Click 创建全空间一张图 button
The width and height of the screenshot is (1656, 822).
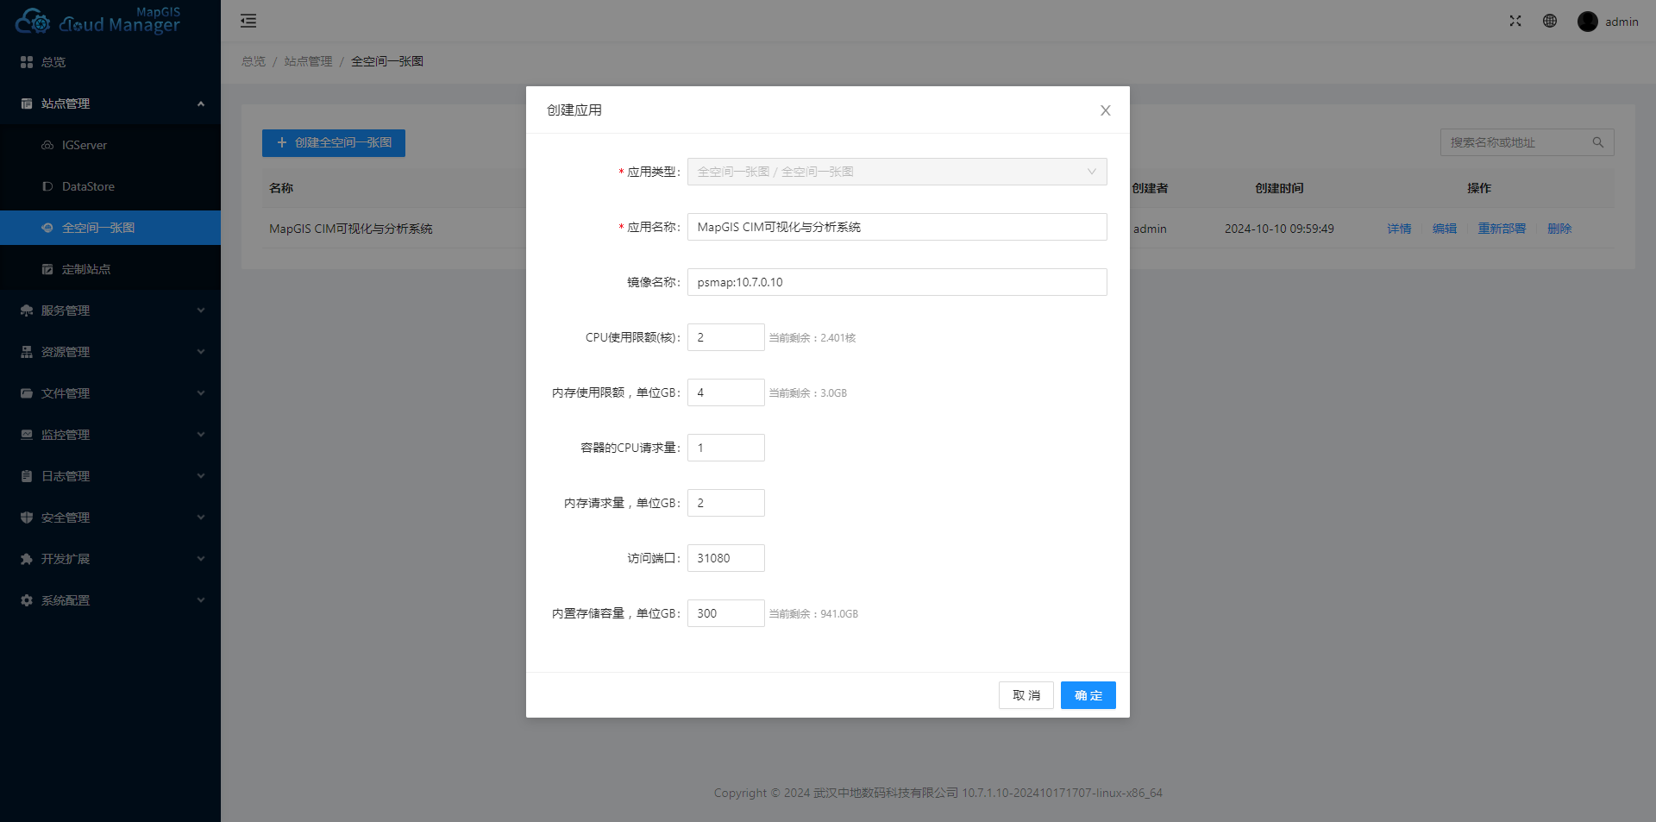tap(334, 143)
